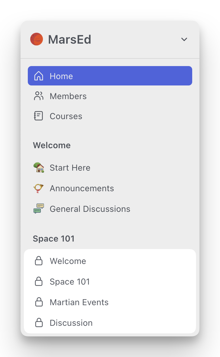220x357 pixels.
Task: Open Courses via the notebook icon
Action: click(38, 116)
